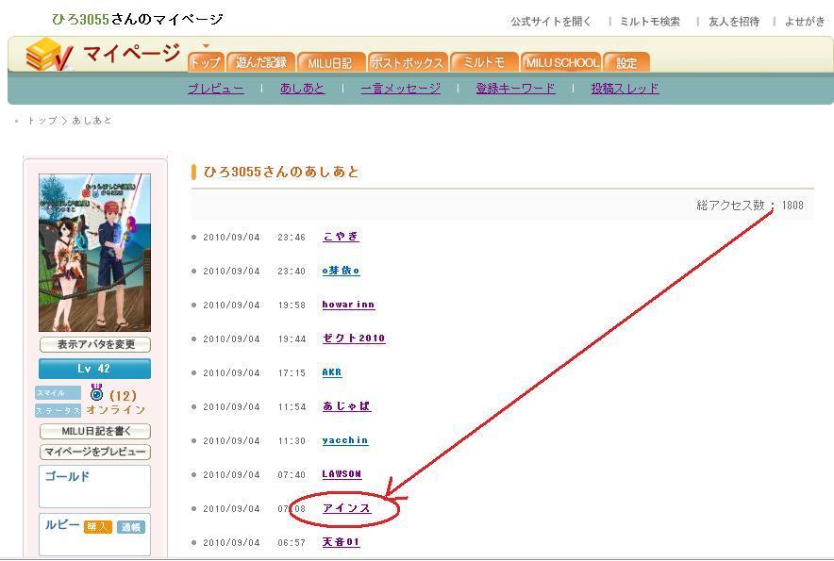
Task: Select the MILU日記 tab
Action: (x=330, y=62)
